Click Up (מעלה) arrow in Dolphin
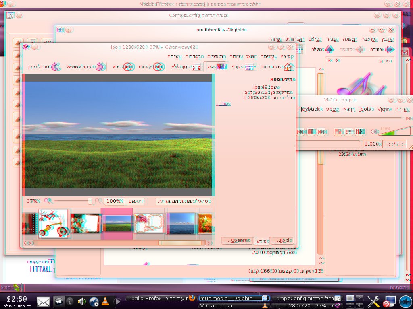The image size is (413, 309). (x=322, y=49)
